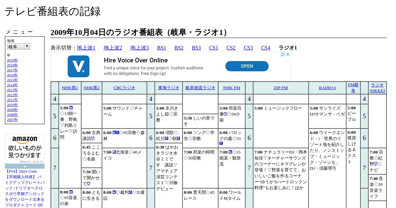396x208 pixels.
Task: Click the プライバシーについて privacy text in amazon ad
Action: click(31, 162)
